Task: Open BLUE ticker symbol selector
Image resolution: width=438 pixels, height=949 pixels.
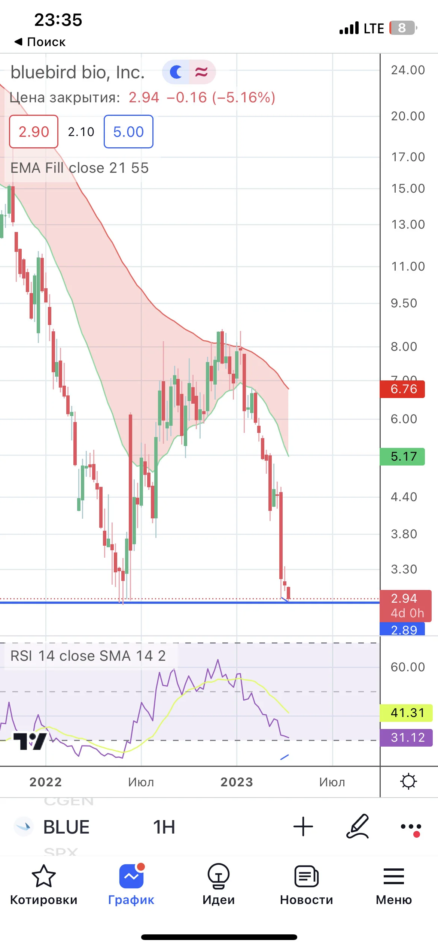Action: pyautogui.click(x=66, y=827)
